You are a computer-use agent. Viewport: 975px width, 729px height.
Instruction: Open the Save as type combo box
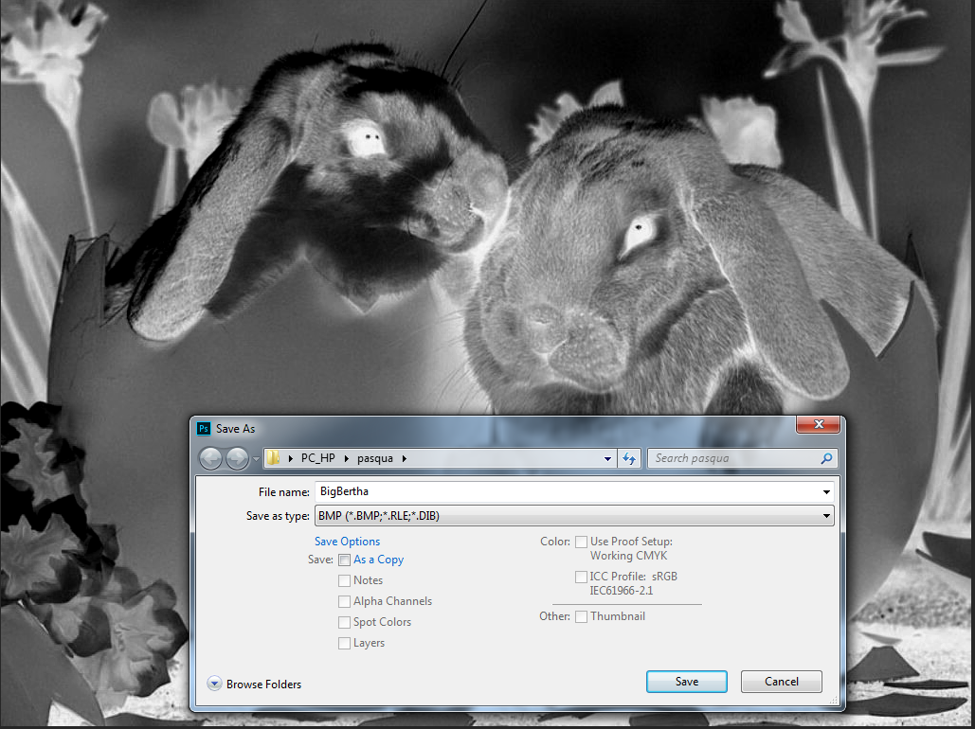pyautogui.click(x=574, y=516)
